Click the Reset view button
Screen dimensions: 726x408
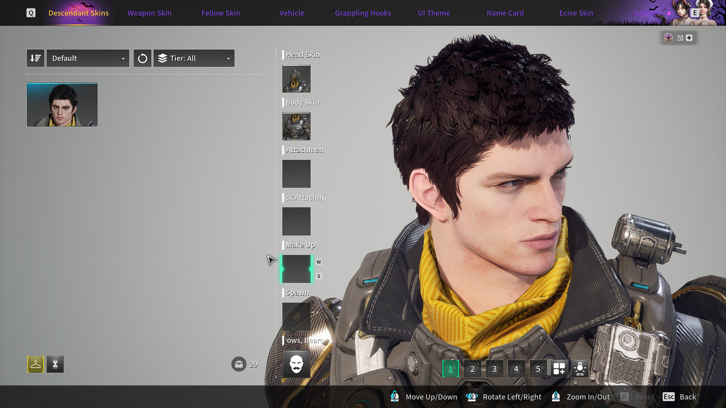636,397
